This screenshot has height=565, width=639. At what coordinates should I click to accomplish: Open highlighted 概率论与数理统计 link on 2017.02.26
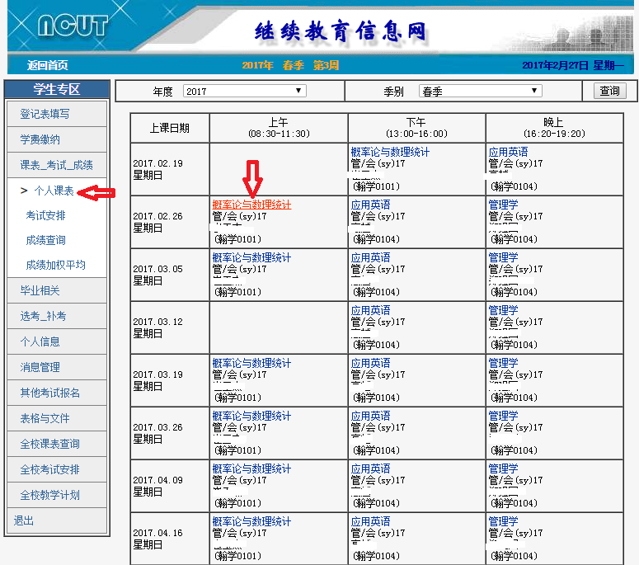coord(251,205)
